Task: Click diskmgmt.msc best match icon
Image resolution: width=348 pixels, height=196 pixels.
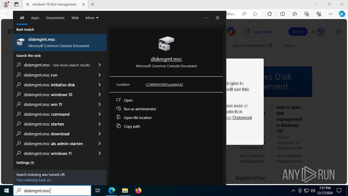Action: (x=21, y=42)
